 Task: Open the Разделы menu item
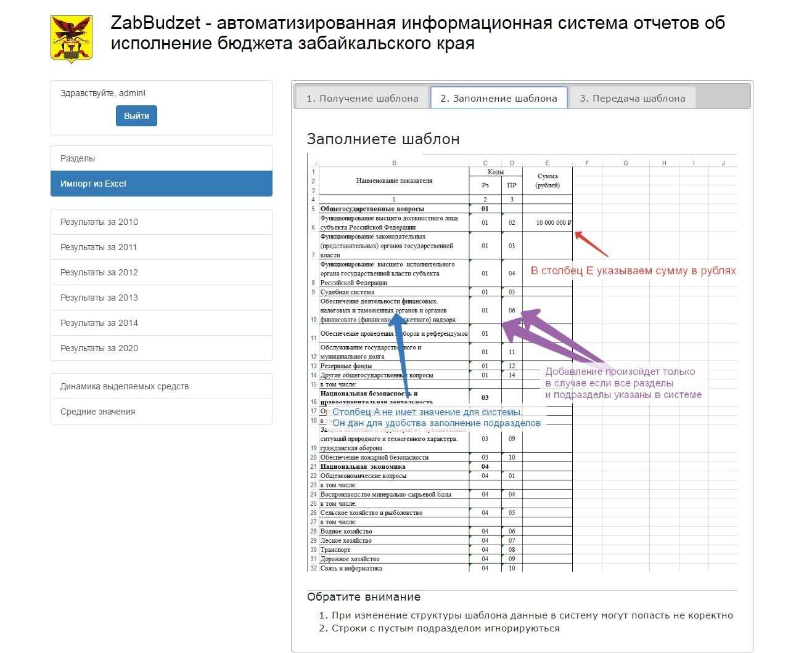coord(162,158)
